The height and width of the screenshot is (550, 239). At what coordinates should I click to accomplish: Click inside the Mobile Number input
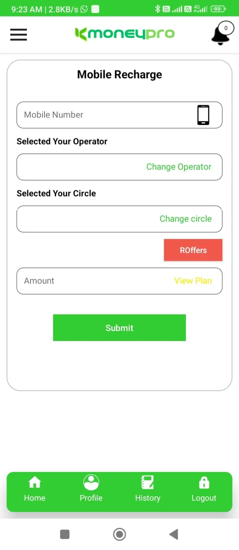[x=86, y=115]
